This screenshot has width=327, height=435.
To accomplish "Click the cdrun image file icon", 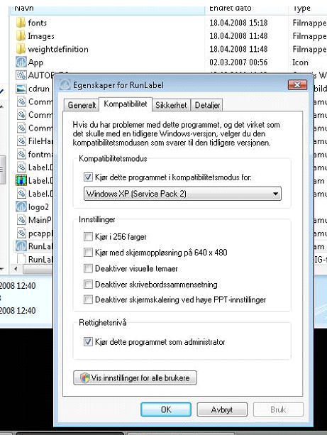I will [21, 89].
